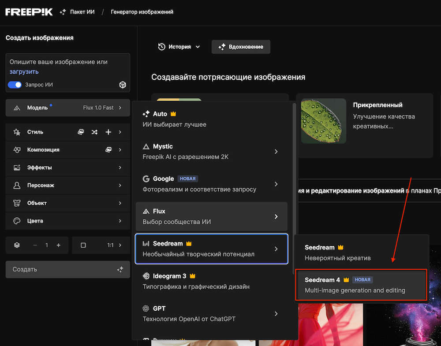Select the Auto model option
441x346 pixels.
pos(212,119)
